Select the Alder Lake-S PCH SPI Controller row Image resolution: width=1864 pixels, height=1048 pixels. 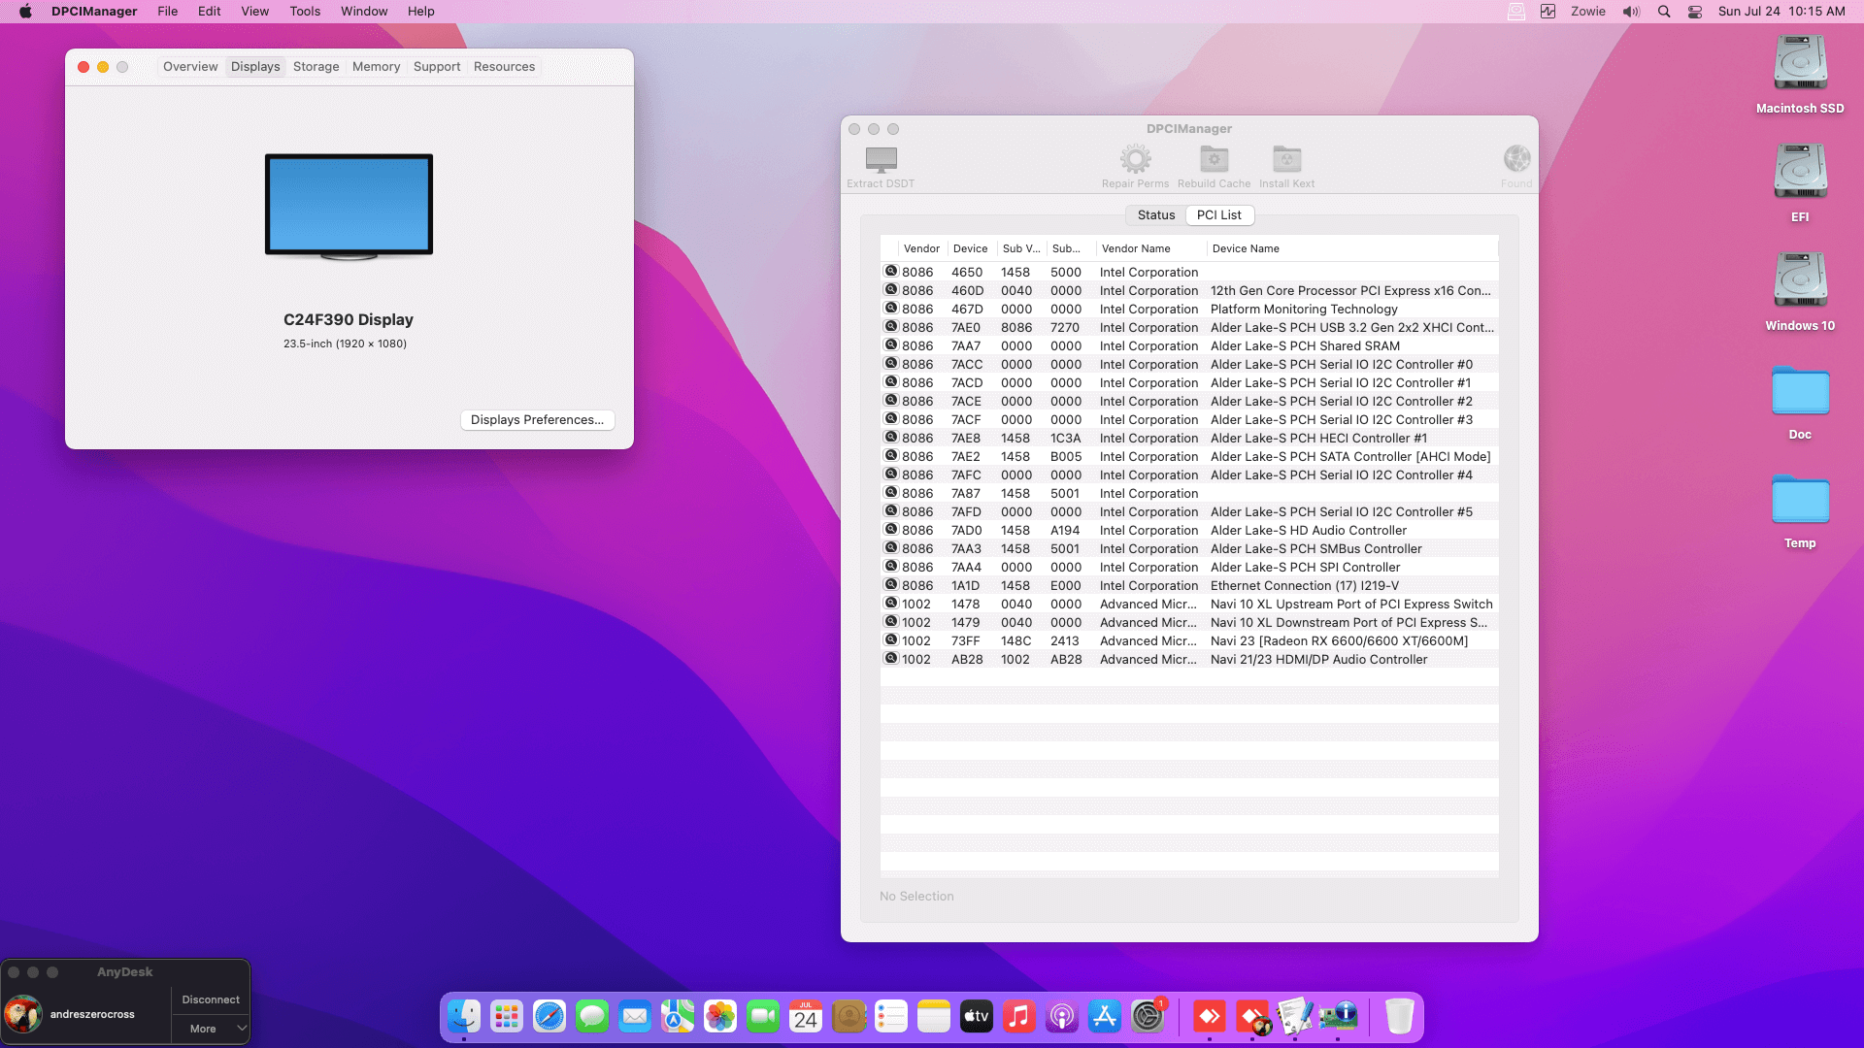point(1189,568)
